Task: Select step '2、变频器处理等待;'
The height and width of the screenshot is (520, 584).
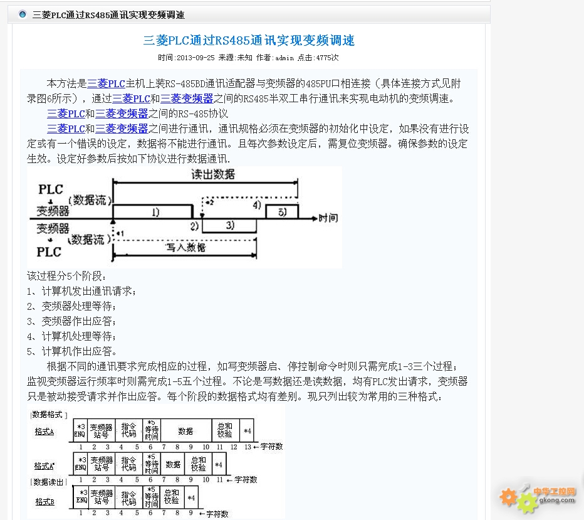Action: tap(71, 306)
